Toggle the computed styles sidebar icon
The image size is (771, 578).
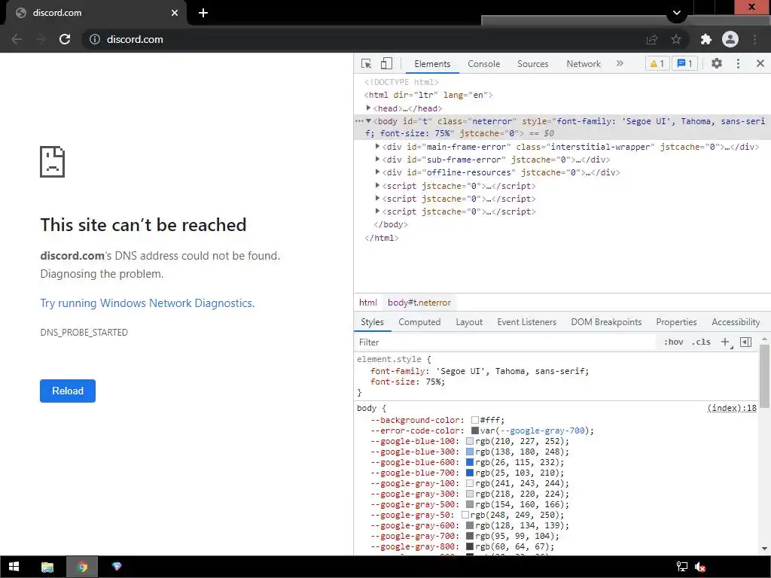point(745,342)
